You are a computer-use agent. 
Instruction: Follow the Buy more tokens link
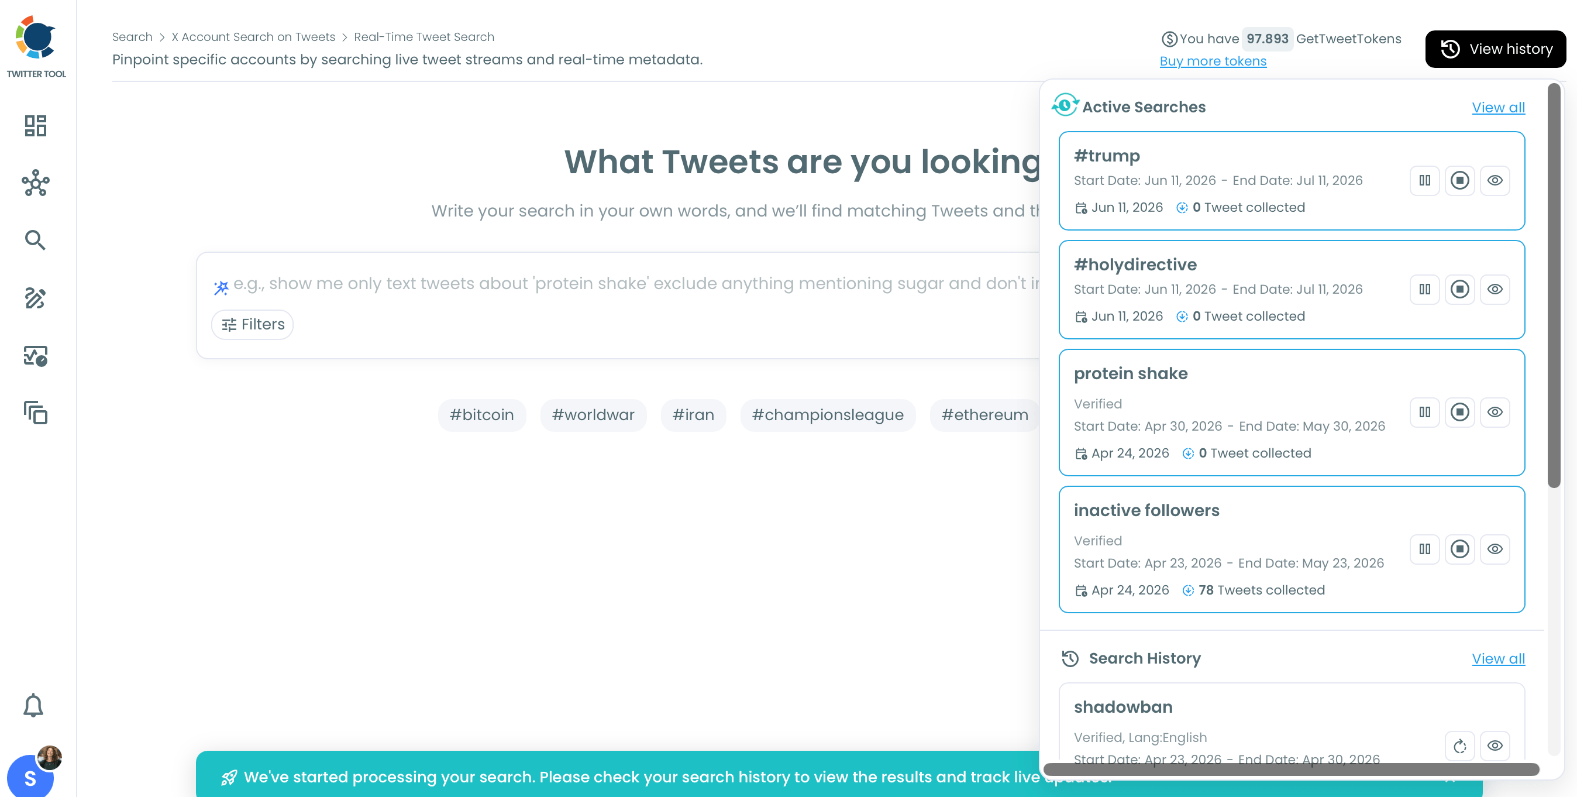click(x=1213, y=61)
